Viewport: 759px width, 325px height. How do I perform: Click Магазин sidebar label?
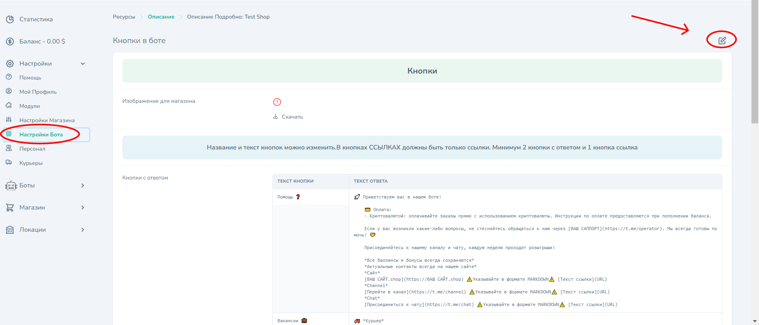tap(32, 208)
